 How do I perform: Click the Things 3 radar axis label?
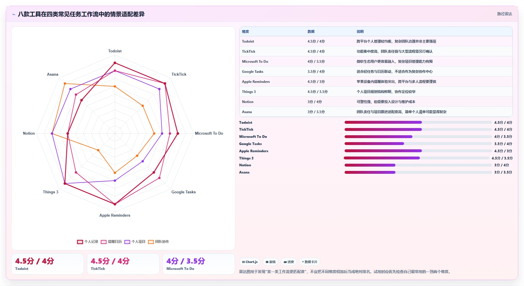pos(51,192)
